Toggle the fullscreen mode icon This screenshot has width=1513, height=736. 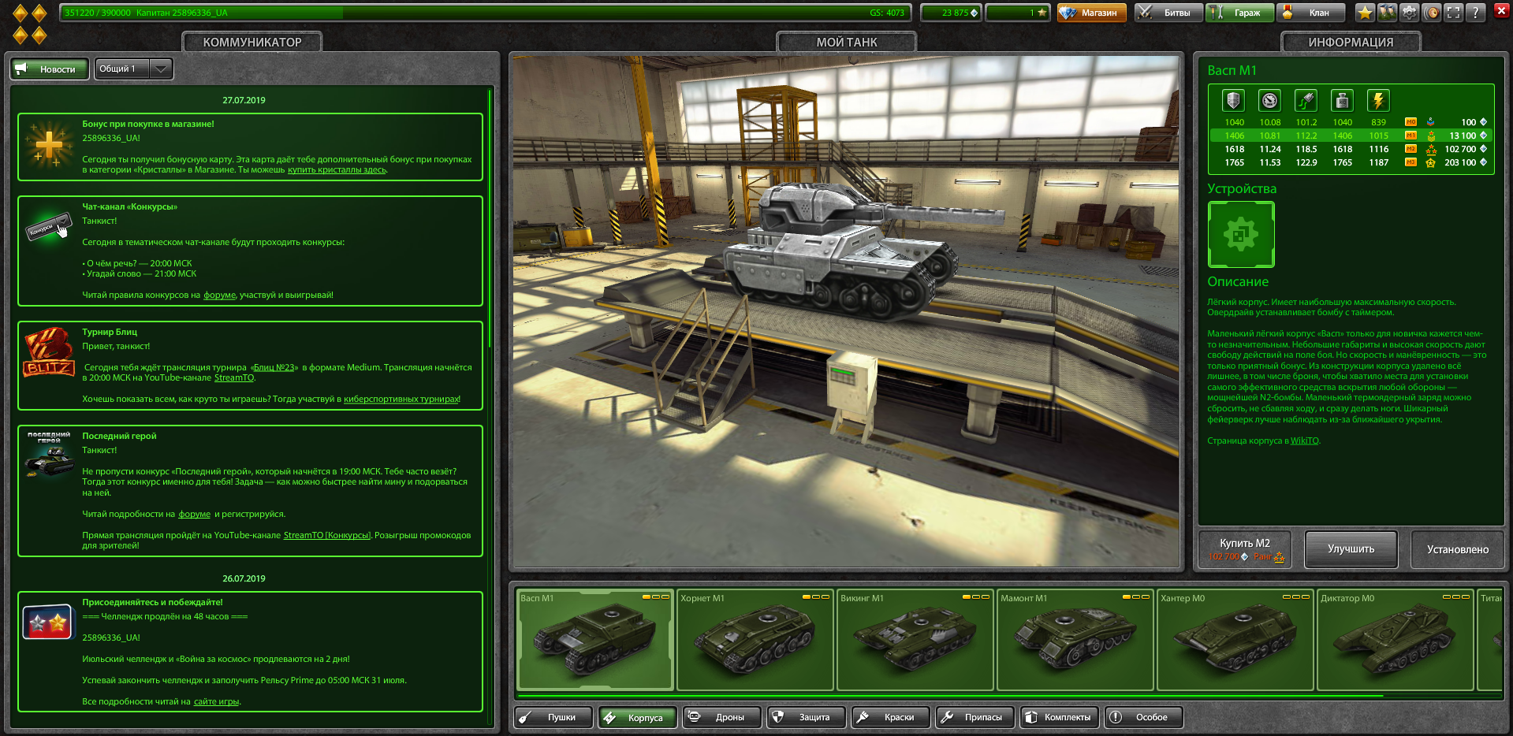pyautogui.click(x=1454, y=13)
